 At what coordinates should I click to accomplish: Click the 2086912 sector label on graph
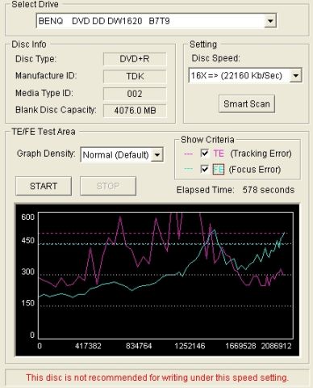(277, 346)
